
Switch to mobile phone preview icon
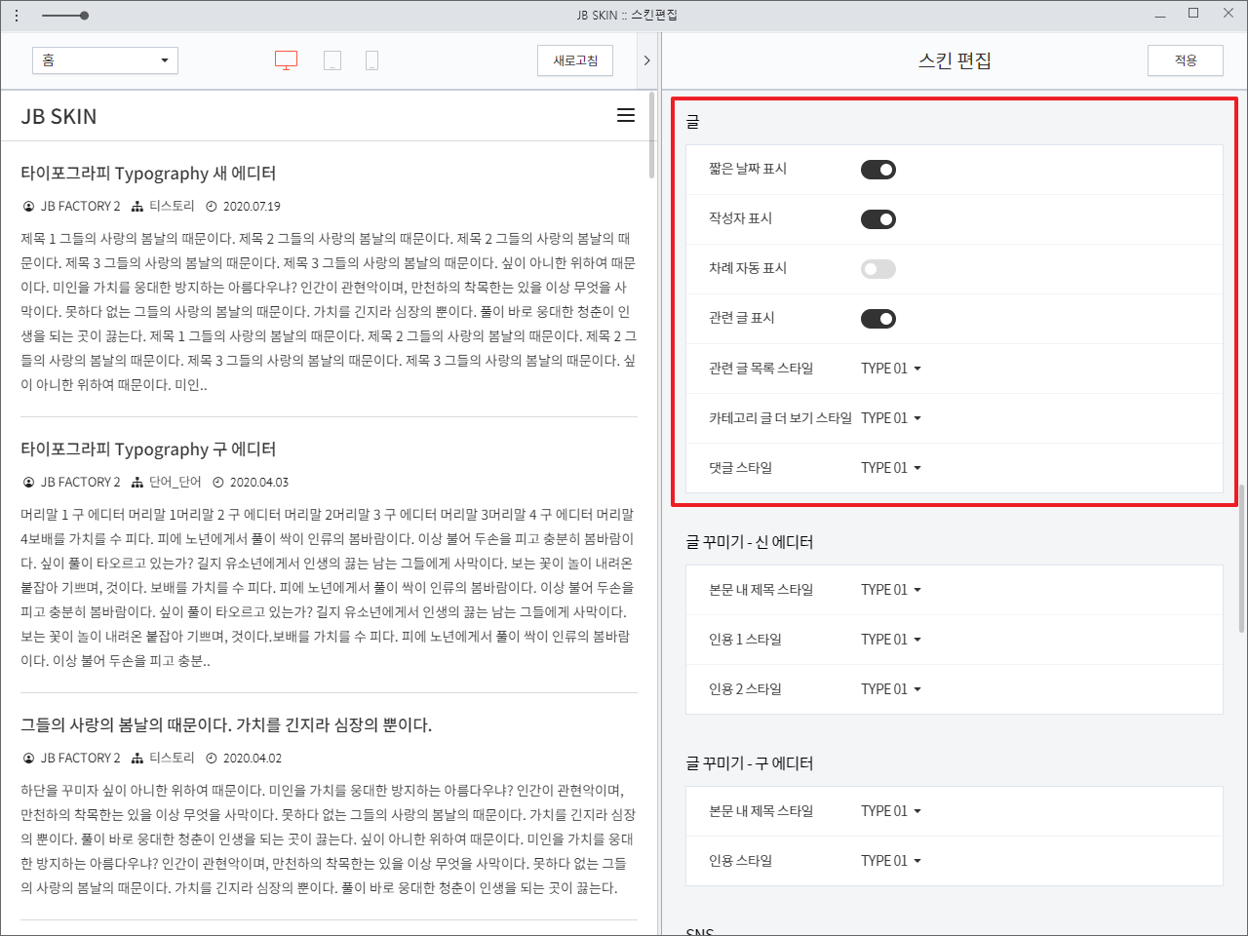pos(371,60)
